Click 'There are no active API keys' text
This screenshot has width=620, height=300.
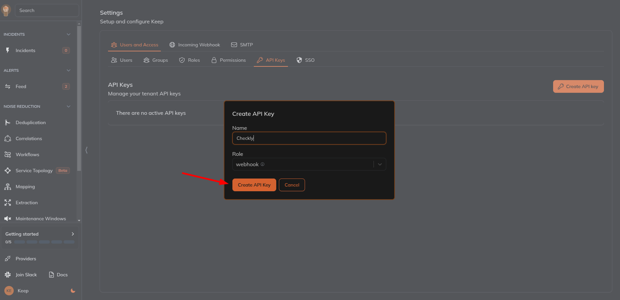[151, 113]
